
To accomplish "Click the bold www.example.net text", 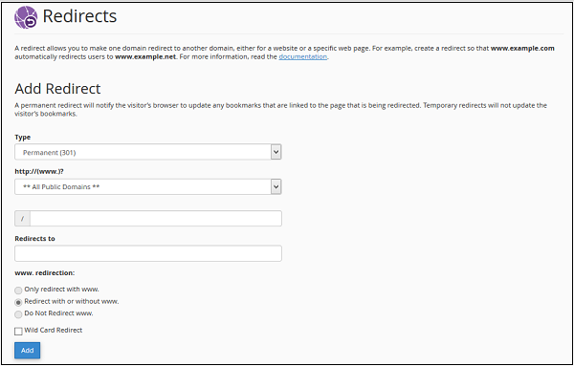I will click(x=145, y=56).
